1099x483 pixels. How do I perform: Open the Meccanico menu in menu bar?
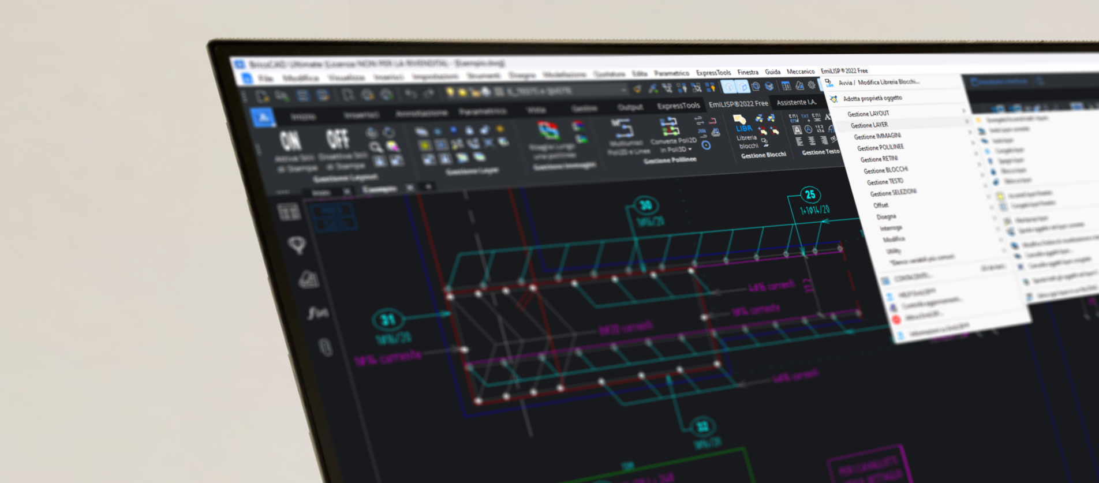801,72
